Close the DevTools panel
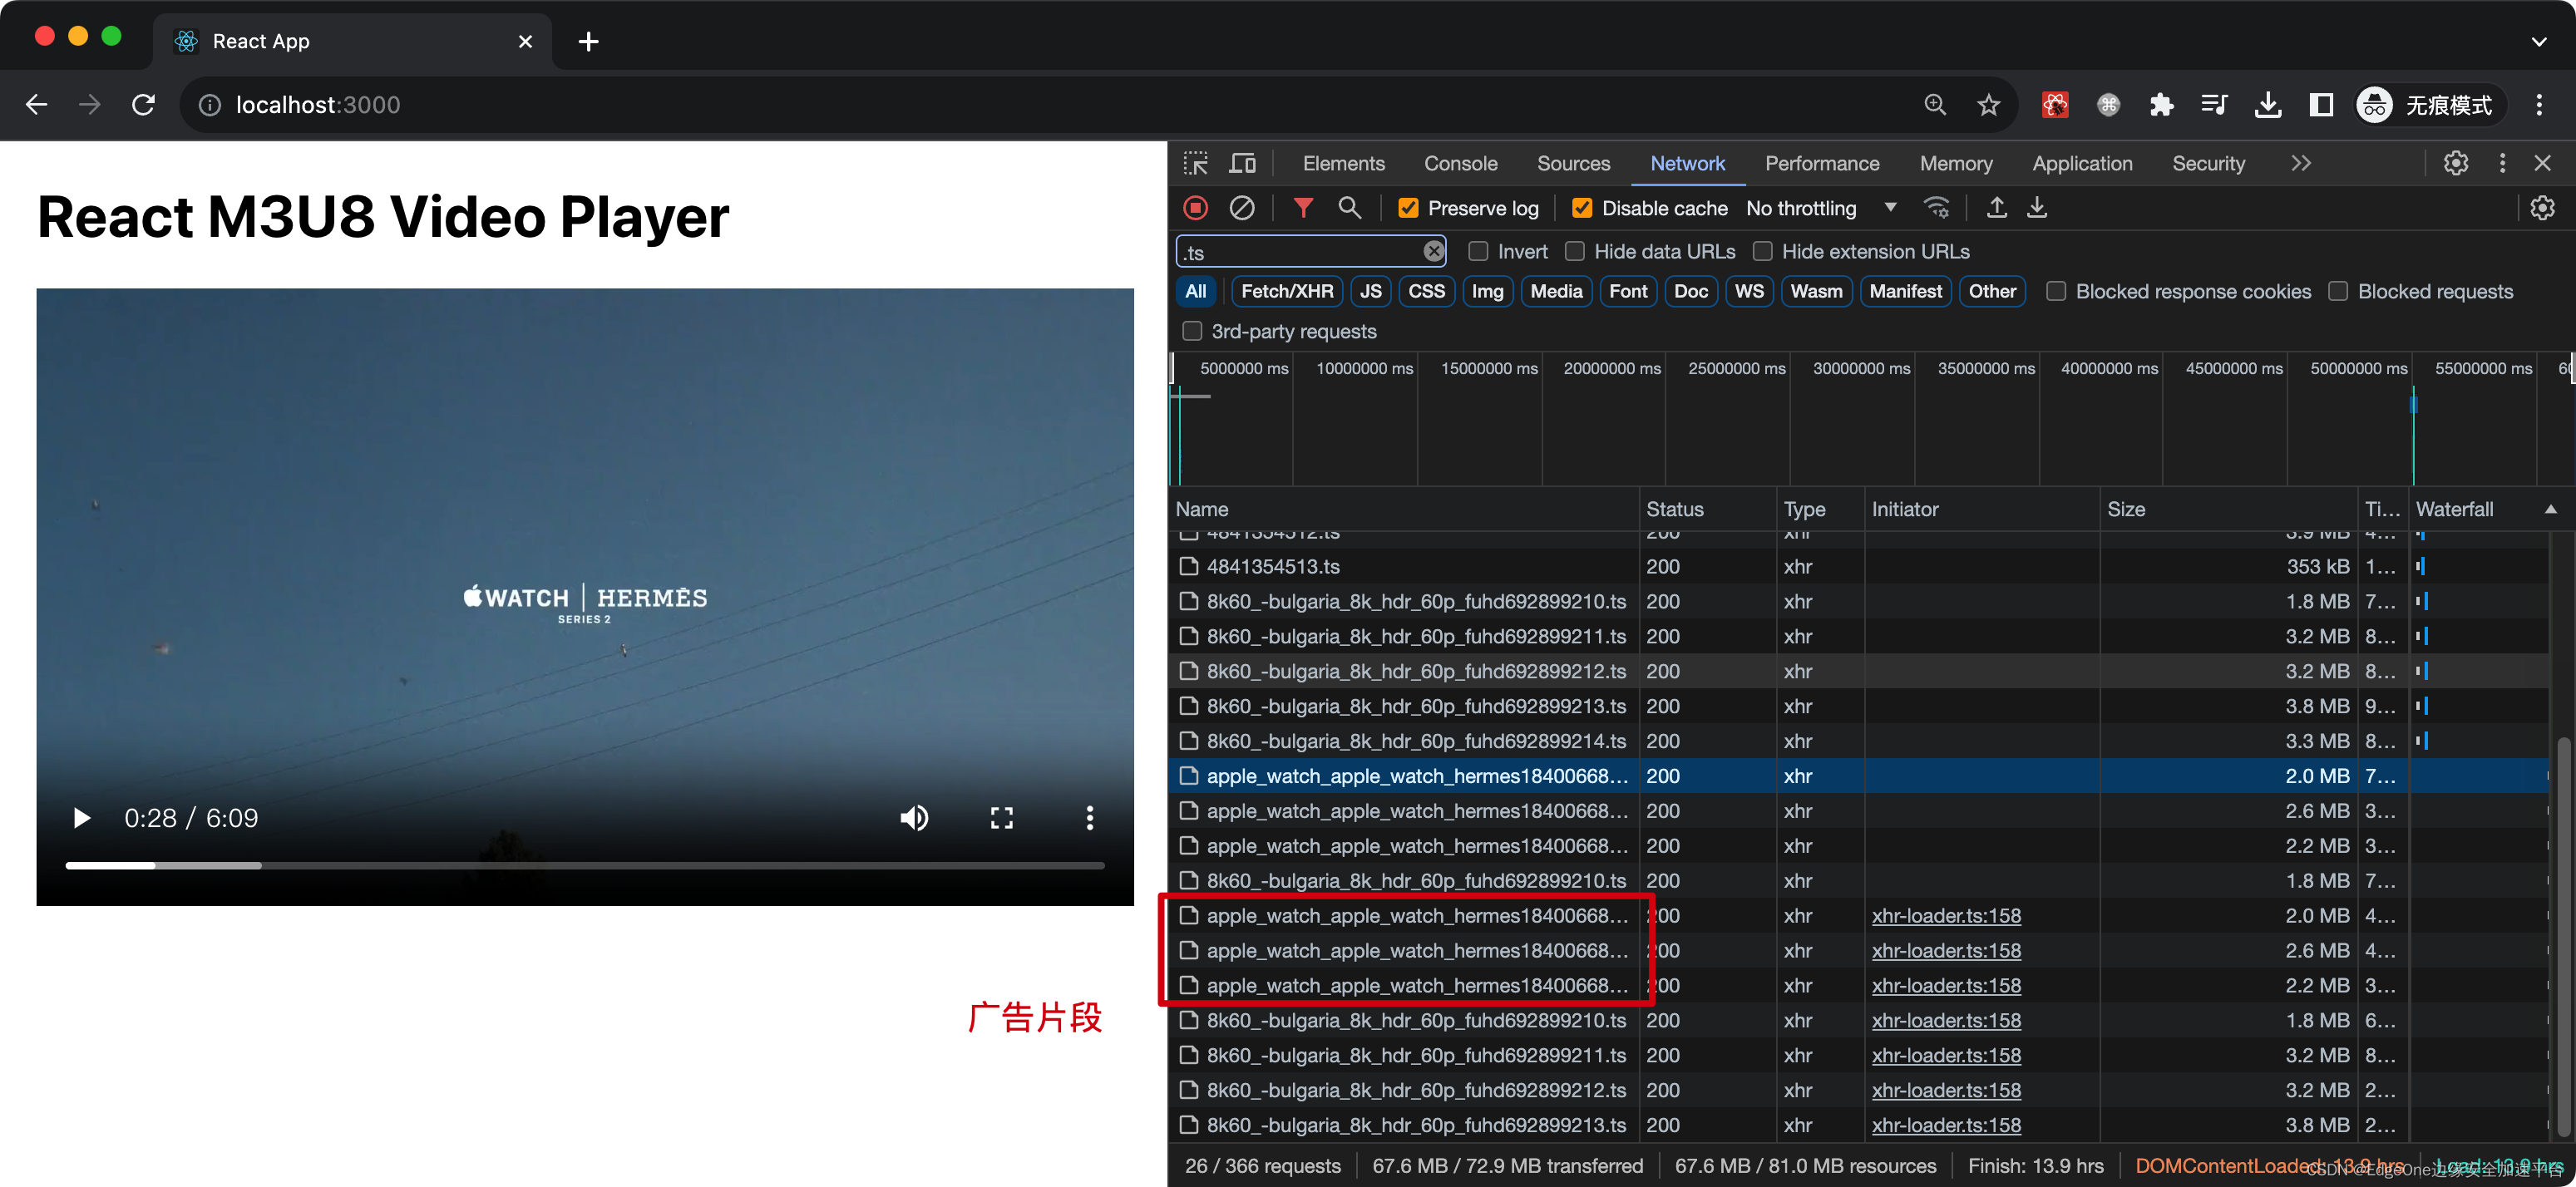 coord(2542,163)
